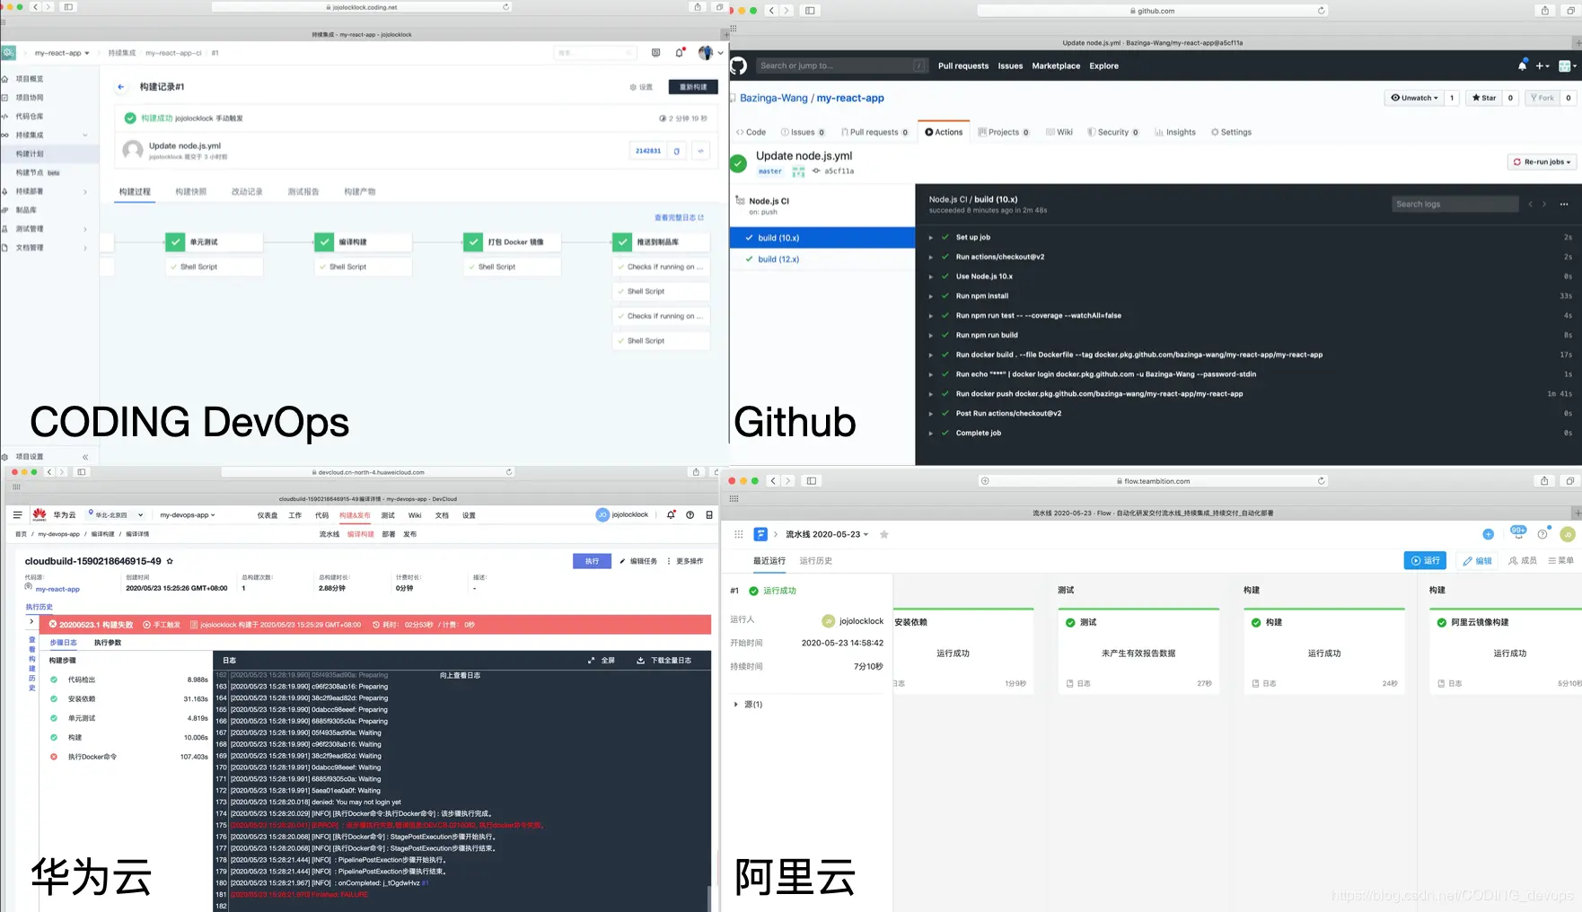Reload the github.com page in Safari
The image size is (1582, 912).
(1321, 11)
